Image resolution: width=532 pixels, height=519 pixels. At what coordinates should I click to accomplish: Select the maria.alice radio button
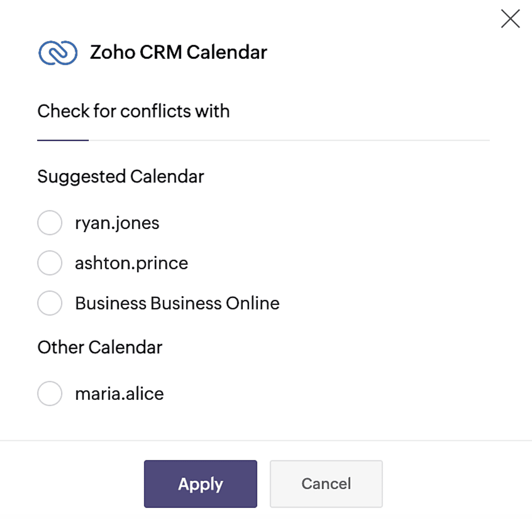[50, 394]
